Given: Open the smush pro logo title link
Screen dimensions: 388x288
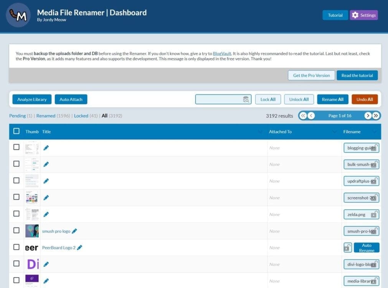Looking at the screenshot, I should point(56,231).
